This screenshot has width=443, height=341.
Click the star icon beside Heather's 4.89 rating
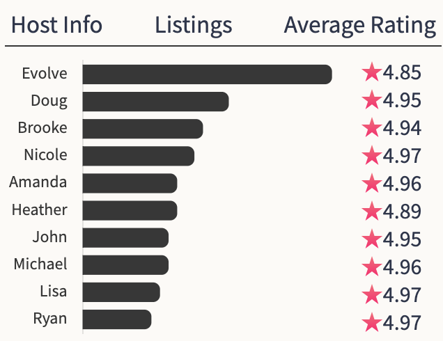[372, 211]
